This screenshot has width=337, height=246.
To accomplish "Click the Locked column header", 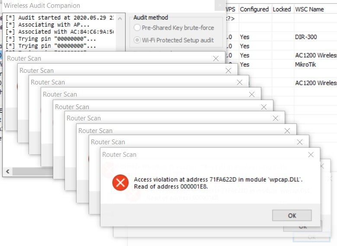I will [282, 9].
